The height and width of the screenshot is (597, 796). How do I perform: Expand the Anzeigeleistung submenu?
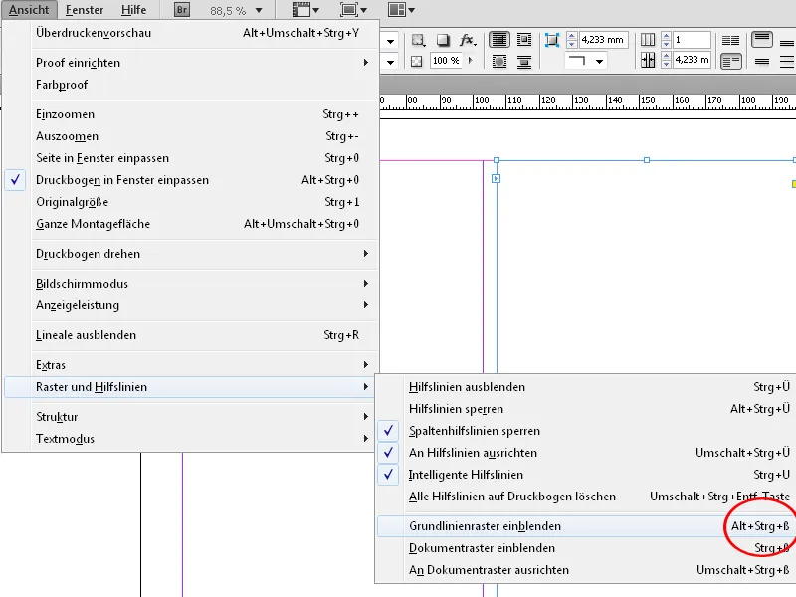[191, 305]
